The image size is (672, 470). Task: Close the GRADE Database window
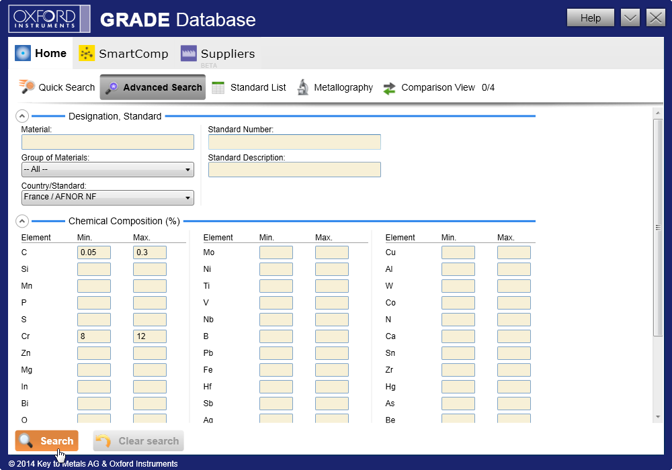[x=656, y=18]
